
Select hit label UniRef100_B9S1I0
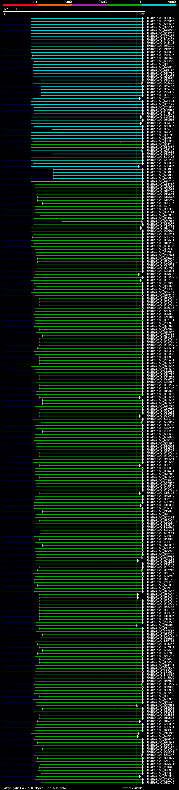coord(160,27)
